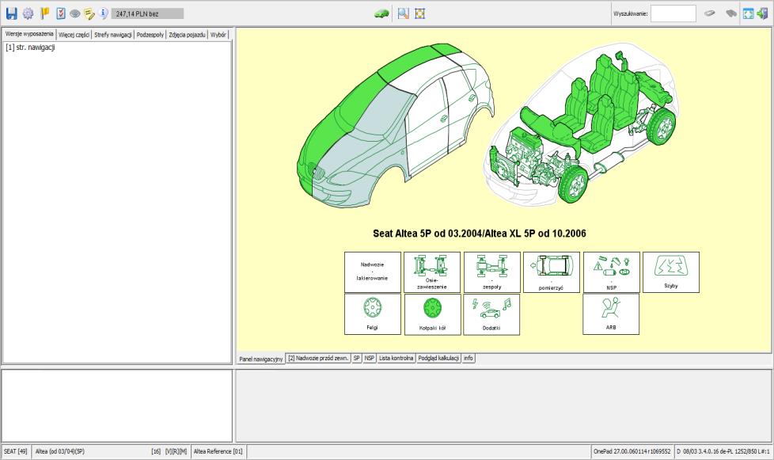Select the Panel nawigacyjny bottom tab
774x460 pixels.
coord(260,359)
